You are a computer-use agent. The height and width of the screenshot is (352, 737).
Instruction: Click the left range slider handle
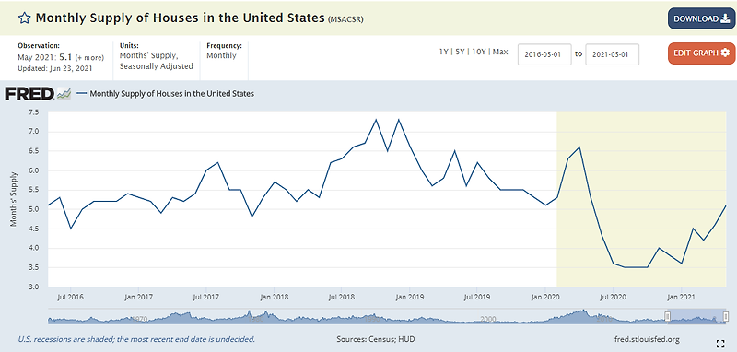point(667,316)
